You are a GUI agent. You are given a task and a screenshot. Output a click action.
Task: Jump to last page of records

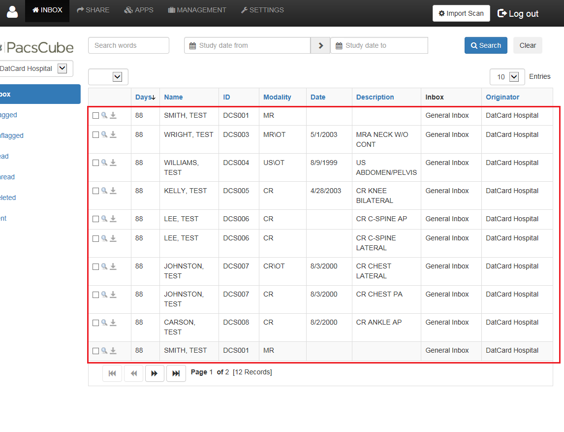point(176,373)
